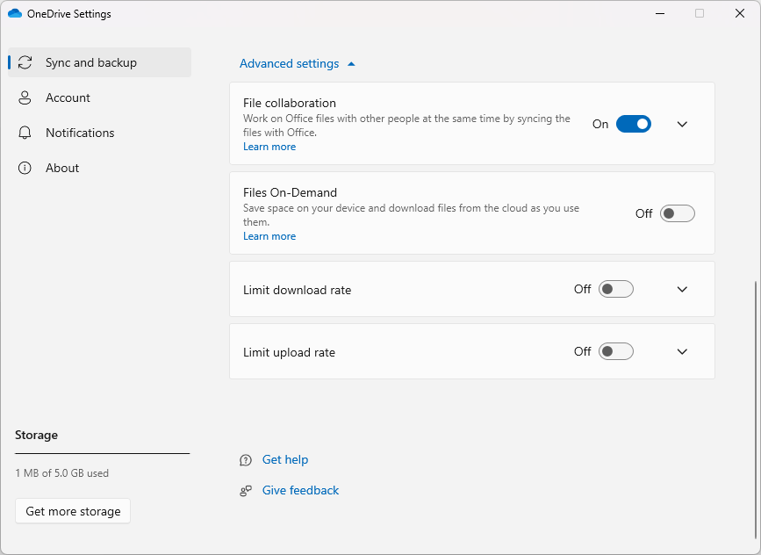
Task: Click the storage usage bar
Action: (103, 453)
